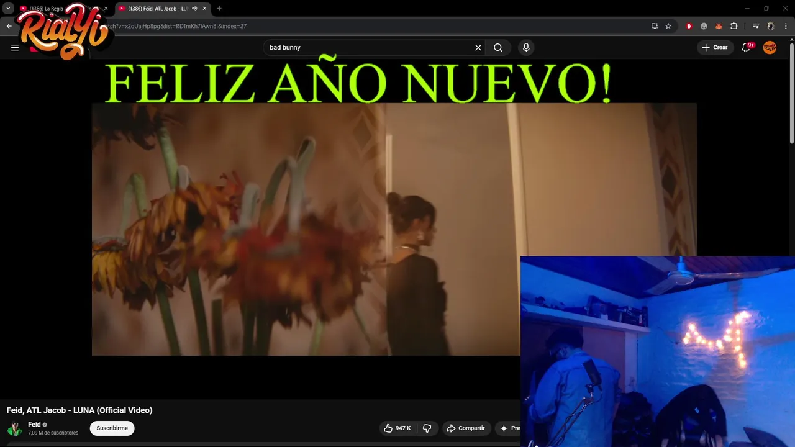Go back with the browser back arrow
This screenshot has height=447, width=795.
9,26
